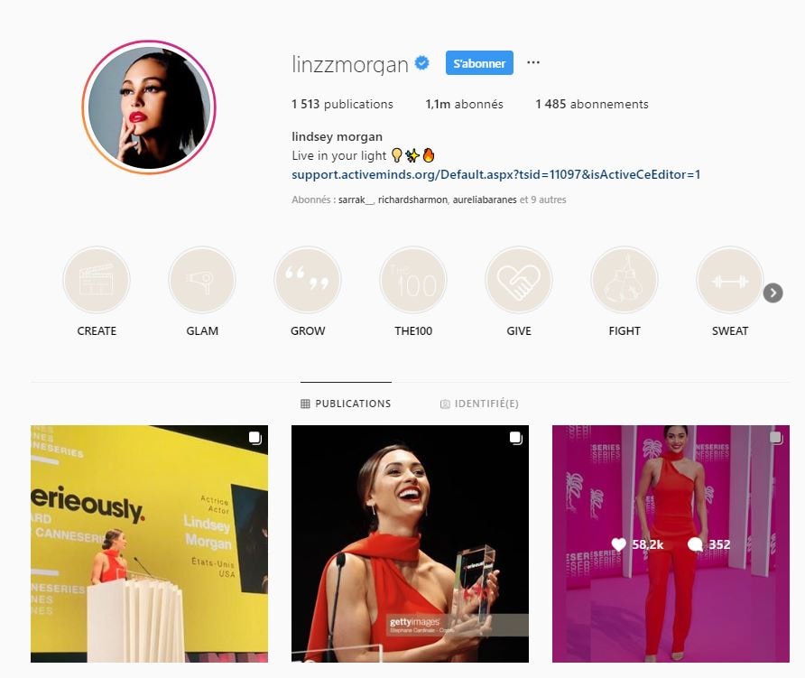The height and width of the screenshot is (678, 805).
Task: Open the SWEAT dumbbell highlight
Action: (730, 280)
